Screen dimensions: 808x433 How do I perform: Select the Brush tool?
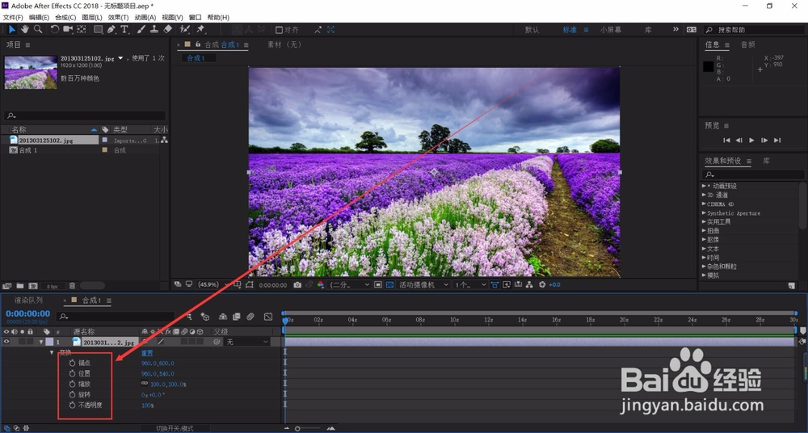click(x=141, y=29)
